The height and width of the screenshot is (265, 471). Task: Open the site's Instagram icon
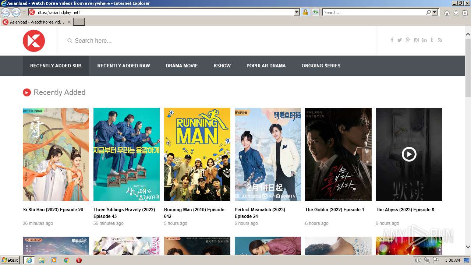(416, 40)
